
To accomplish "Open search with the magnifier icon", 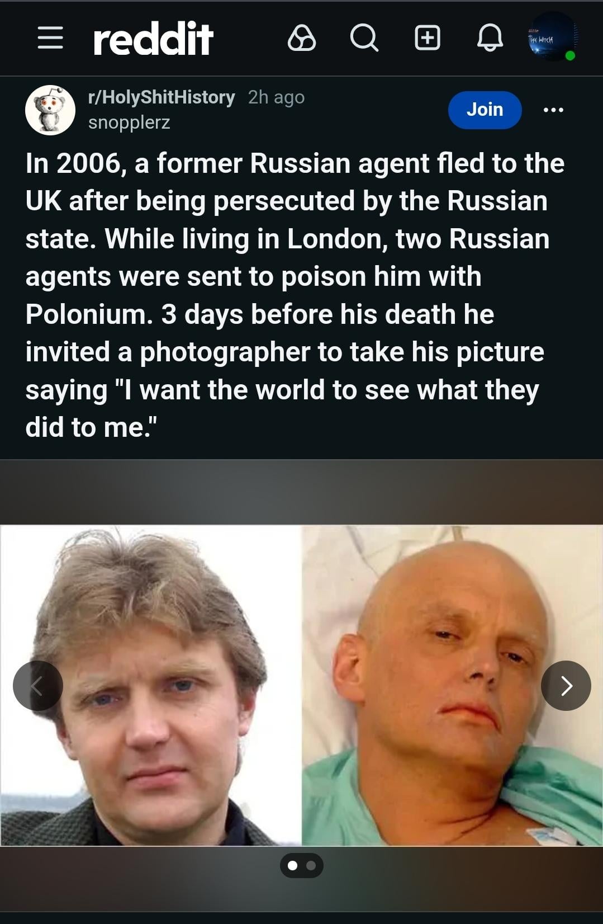I will coord(364,39).
